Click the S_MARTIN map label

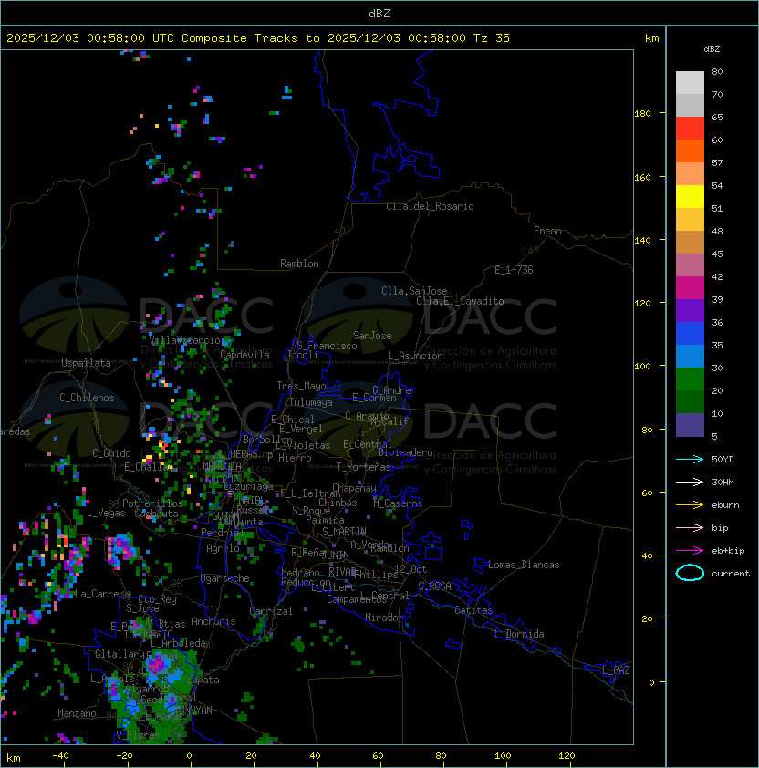(x=344, y=532)
